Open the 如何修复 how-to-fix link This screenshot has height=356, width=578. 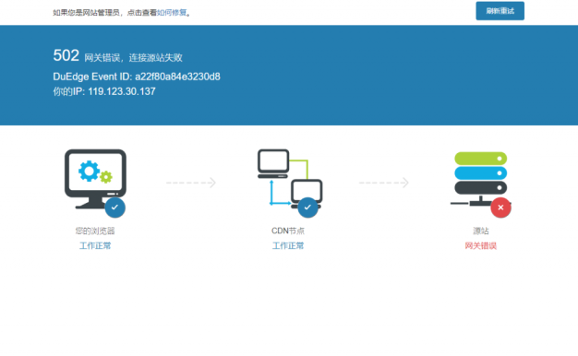[172, 13]
